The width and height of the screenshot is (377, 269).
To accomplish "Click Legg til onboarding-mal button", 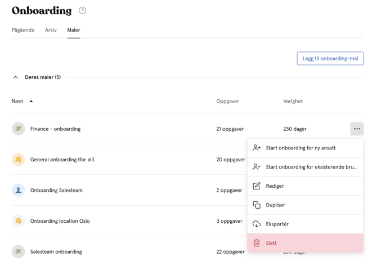I will click(330, 58).
